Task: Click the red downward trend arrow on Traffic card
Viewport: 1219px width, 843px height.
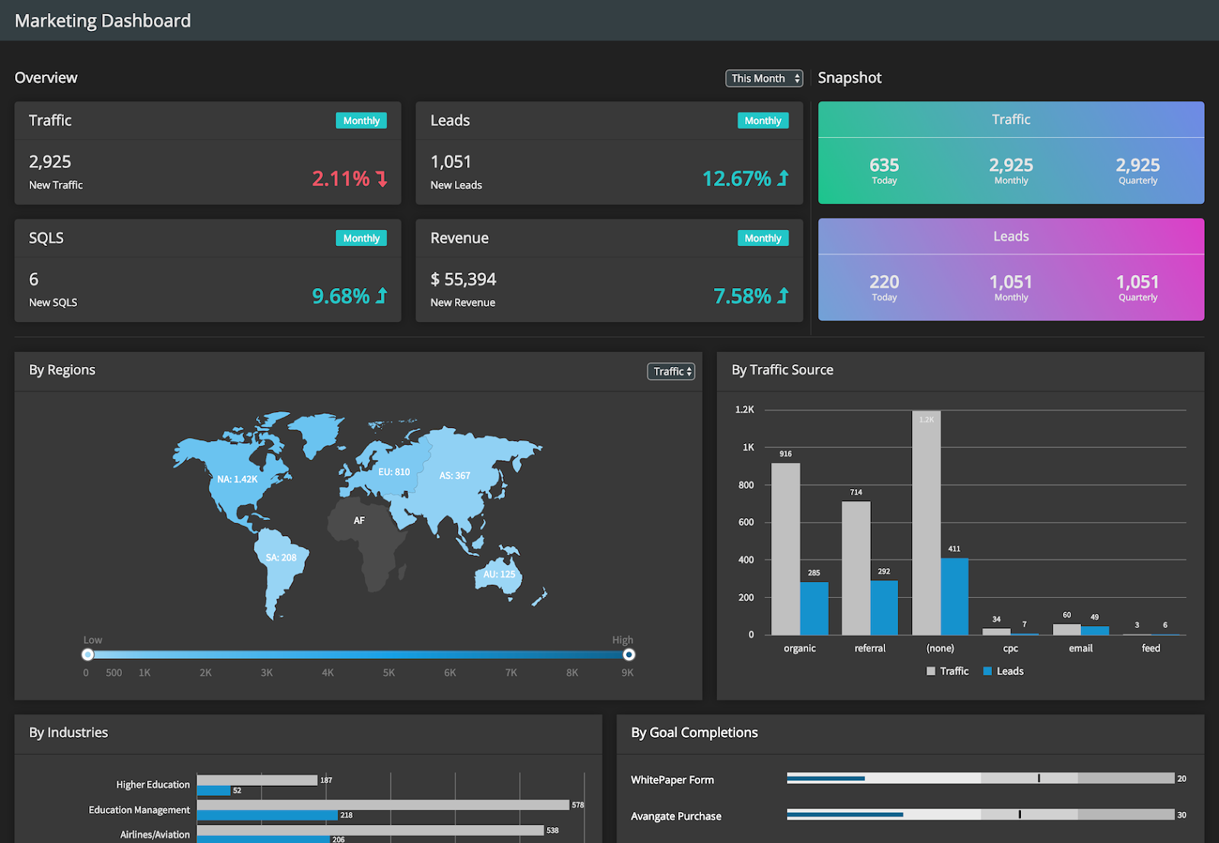Action: pyautogui.click(x=380, y=178)
